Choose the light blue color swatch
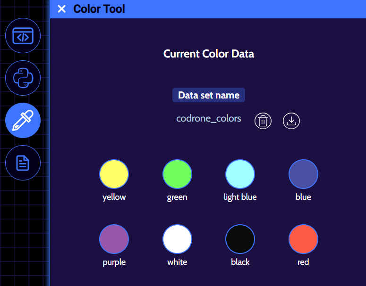 (x=240, y=174)
